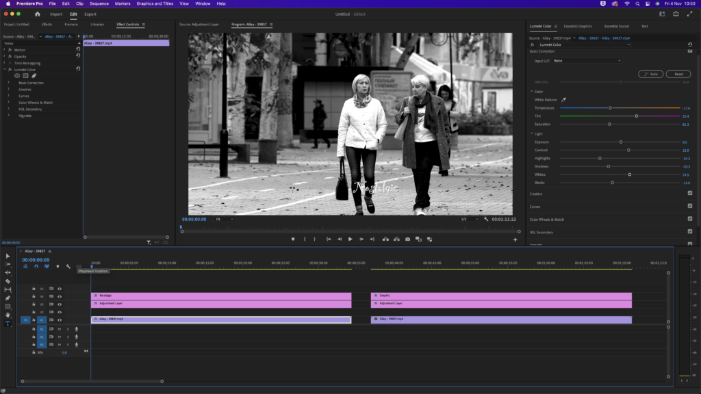Expand Basic Correction in Effect Controls
The width and height of the screenshot is (701, 394).
(8, 83)
